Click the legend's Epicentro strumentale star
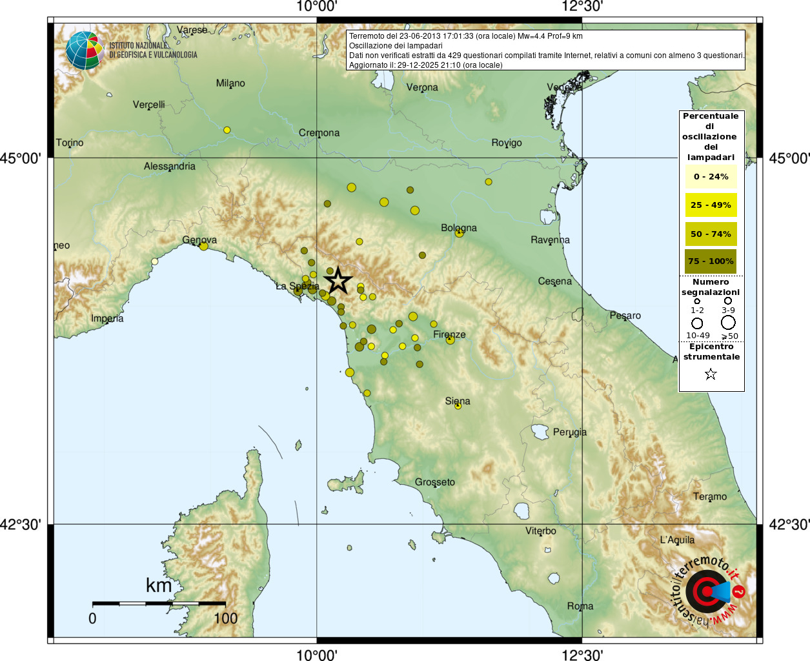The image size is (810, 661). 711,374
